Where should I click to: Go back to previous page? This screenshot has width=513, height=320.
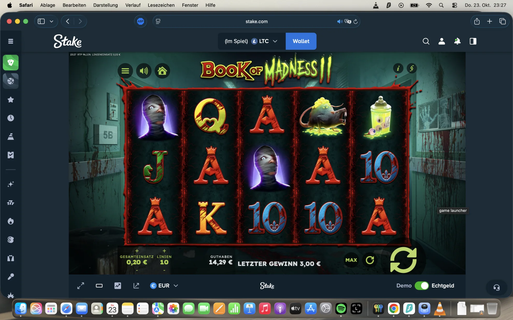(68, 21)
